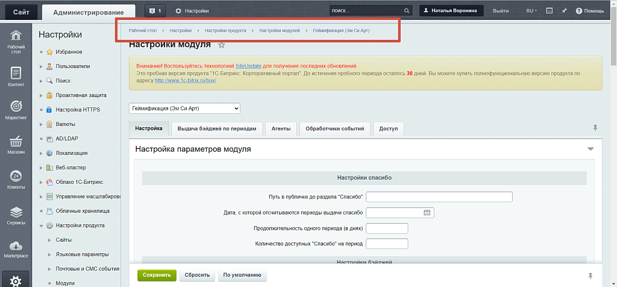Click the notifications counter button

point(155,11)
